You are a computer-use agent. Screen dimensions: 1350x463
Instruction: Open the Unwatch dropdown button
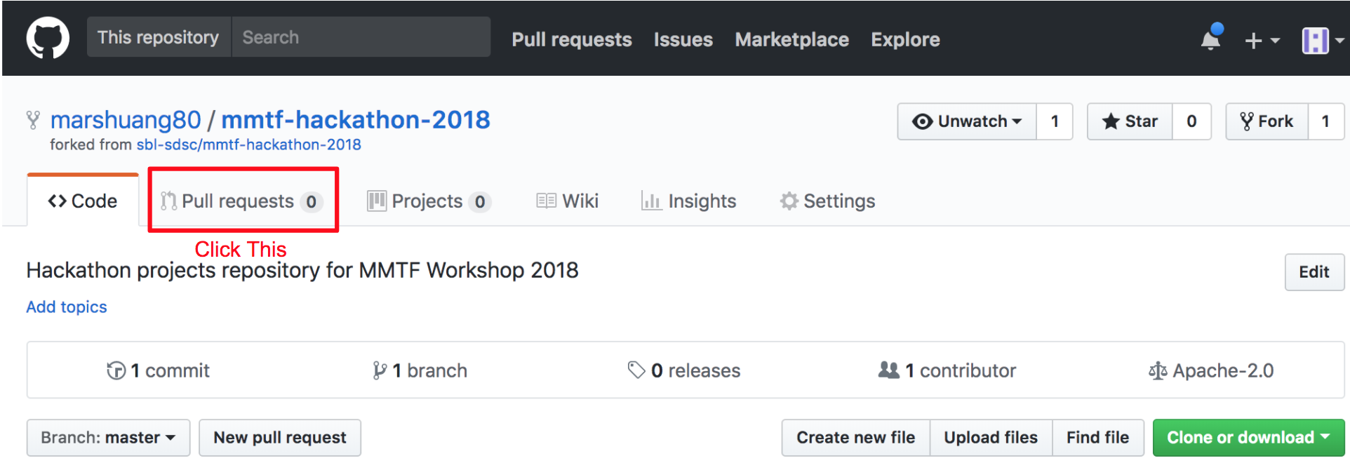coord(967,121)
